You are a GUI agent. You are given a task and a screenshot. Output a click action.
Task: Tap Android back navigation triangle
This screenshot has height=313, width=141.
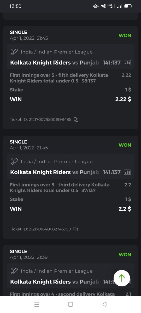pos(104,304)
